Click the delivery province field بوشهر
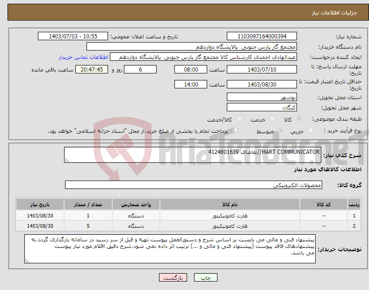Image resolution: width=369 pixels, height=290 pixels. point(262,97)
